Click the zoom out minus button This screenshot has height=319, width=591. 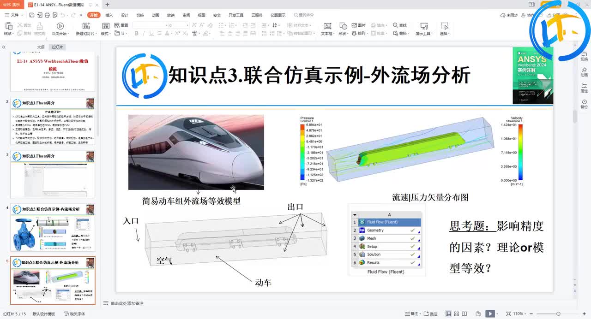532,314
